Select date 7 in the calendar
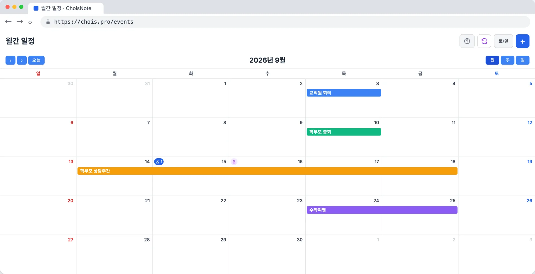535x274 pixels. tap(115, 137)
